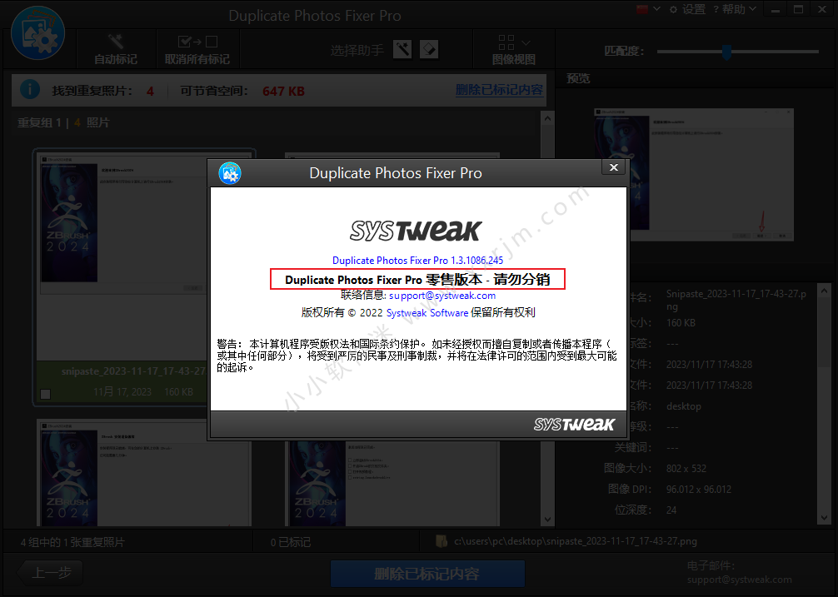The width and height of the screenshot is (838, 597).
Task: Open the Duplicate Photos Fixer Pro 1.3.1086.245 link
Action: pos(418,261)
